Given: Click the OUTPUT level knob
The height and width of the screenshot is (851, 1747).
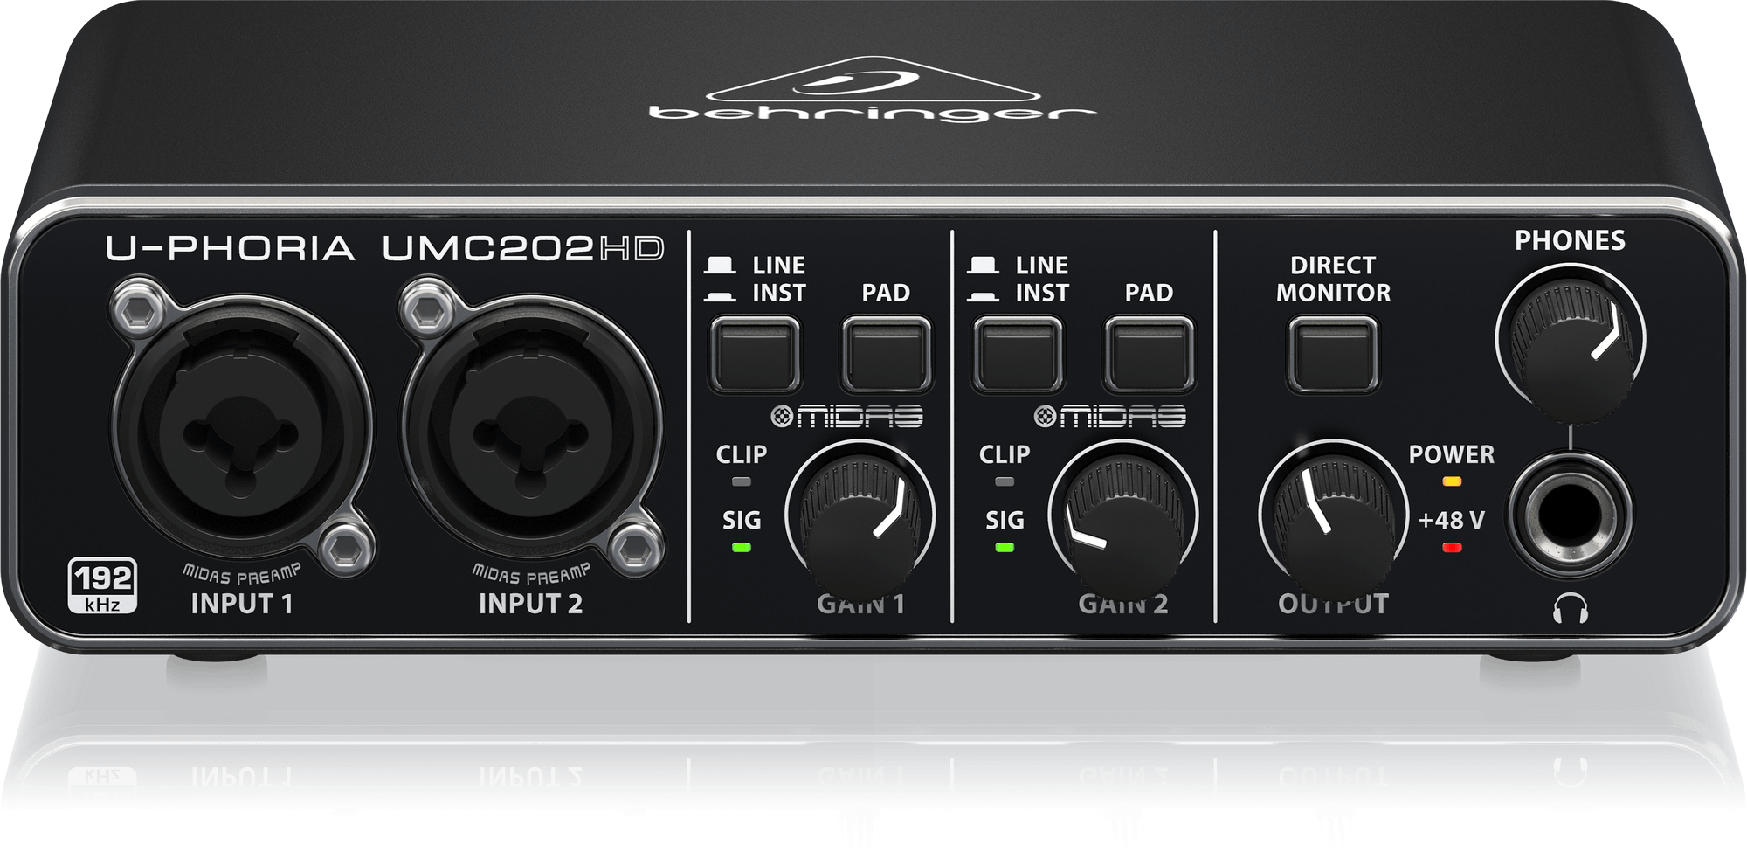Looking at the screenshot, I should click(x=1333, y=520).
